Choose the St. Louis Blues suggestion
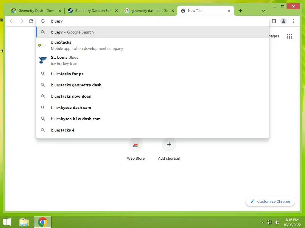Viewport: 305px width, 228px height. click(x=152, y=61)
